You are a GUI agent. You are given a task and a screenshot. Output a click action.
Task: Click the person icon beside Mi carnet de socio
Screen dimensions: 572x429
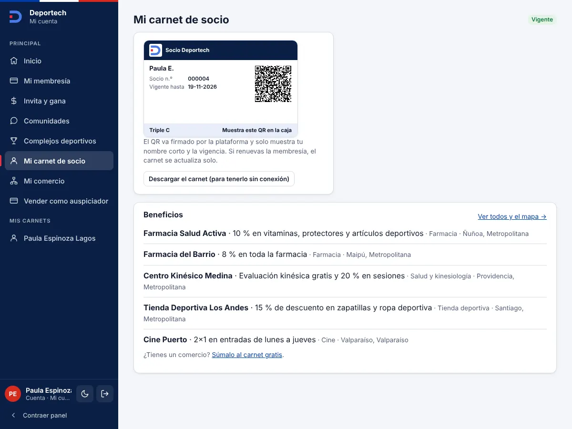point(14,161)
